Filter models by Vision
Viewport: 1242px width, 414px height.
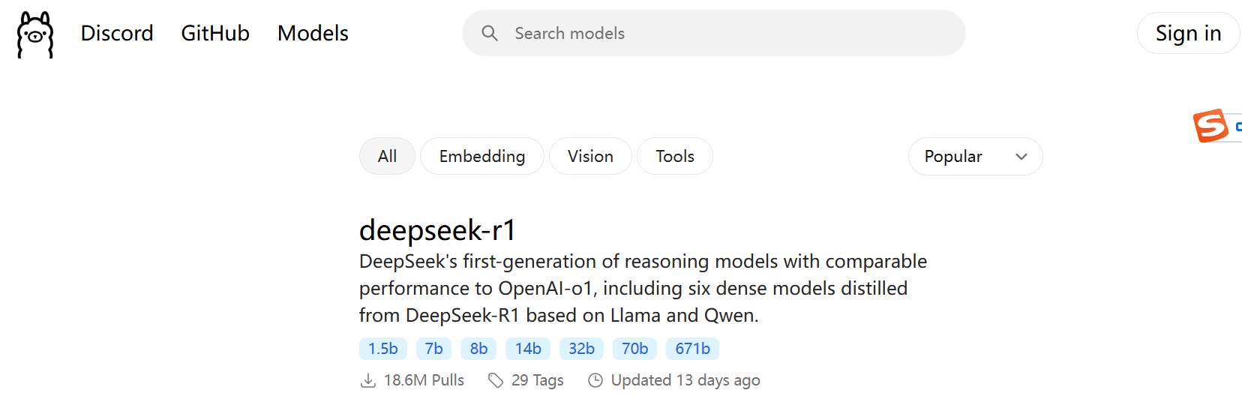click(590, 156)
